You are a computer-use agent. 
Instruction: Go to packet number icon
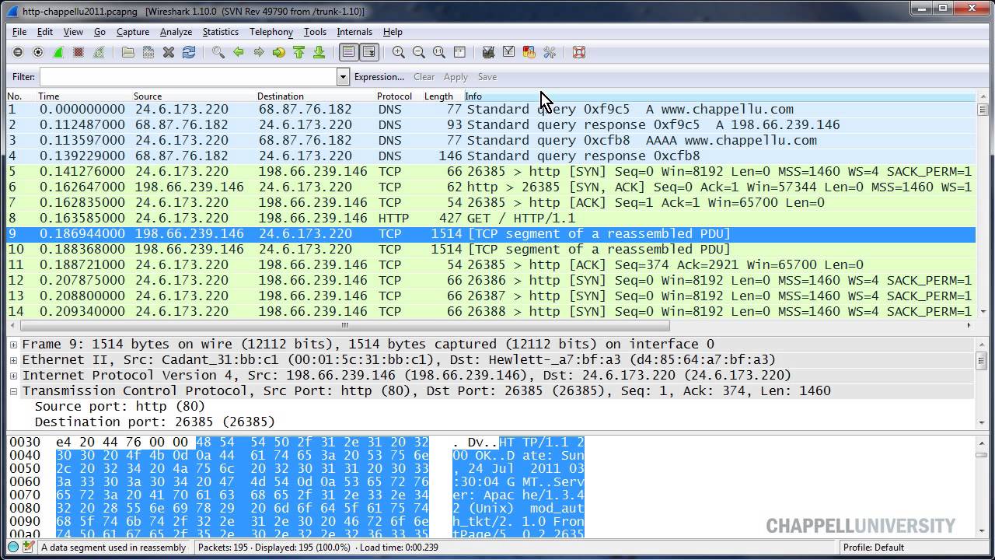(279, 52)
